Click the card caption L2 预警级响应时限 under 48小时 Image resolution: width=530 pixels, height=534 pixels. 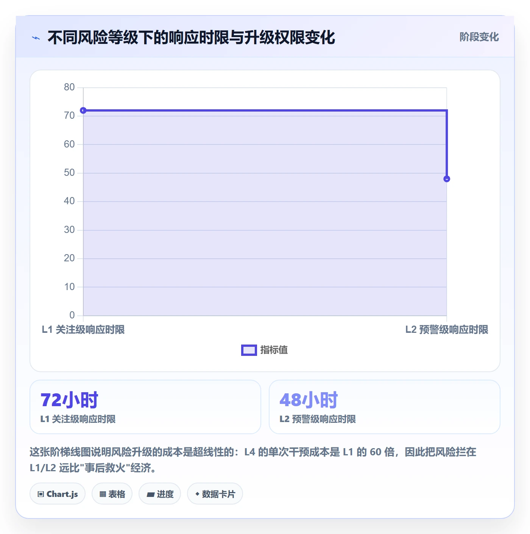pos(318,419)
